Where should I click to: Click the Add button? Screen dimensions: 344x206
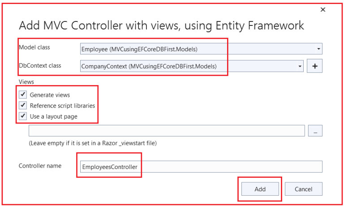260,189
